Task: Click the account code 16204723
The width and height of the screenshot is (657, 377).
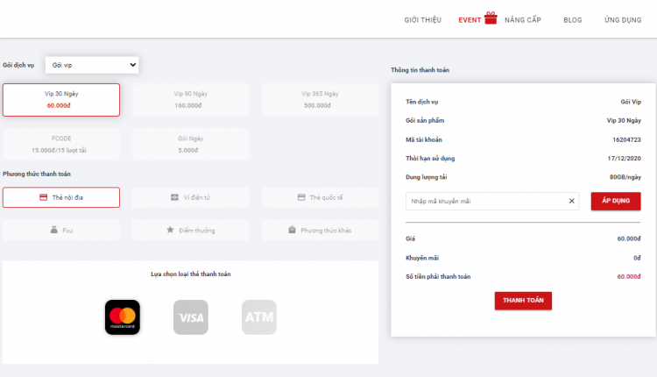Action: [626, 139]
